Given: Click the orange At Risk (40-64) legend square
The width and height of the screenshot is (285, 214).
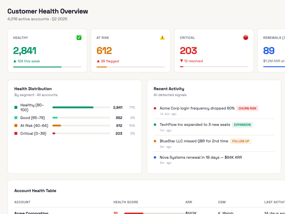Looking at the screenshot, I should (x=16, y=126).
